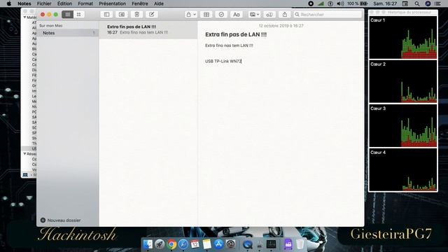Click the green signal strength icon in menu bar
The width and height of the screenshot is (448, 252).
click(321, 3)
